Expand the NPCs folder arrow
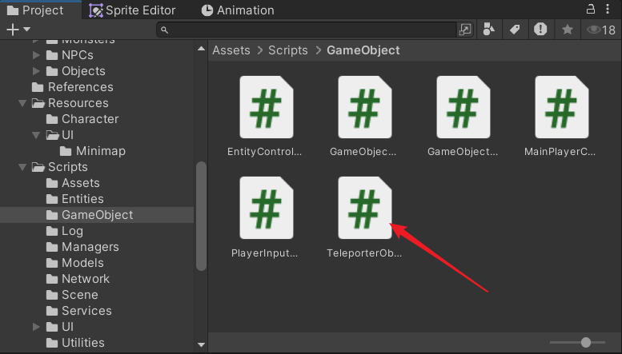The height and width of the screenshot is (354, 622). click(36, 55)
